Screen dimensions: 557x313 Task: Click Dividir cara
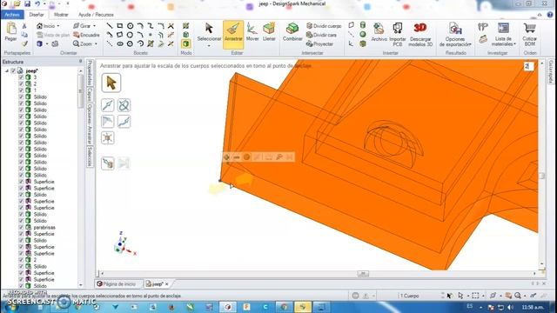tap(321, 35)
